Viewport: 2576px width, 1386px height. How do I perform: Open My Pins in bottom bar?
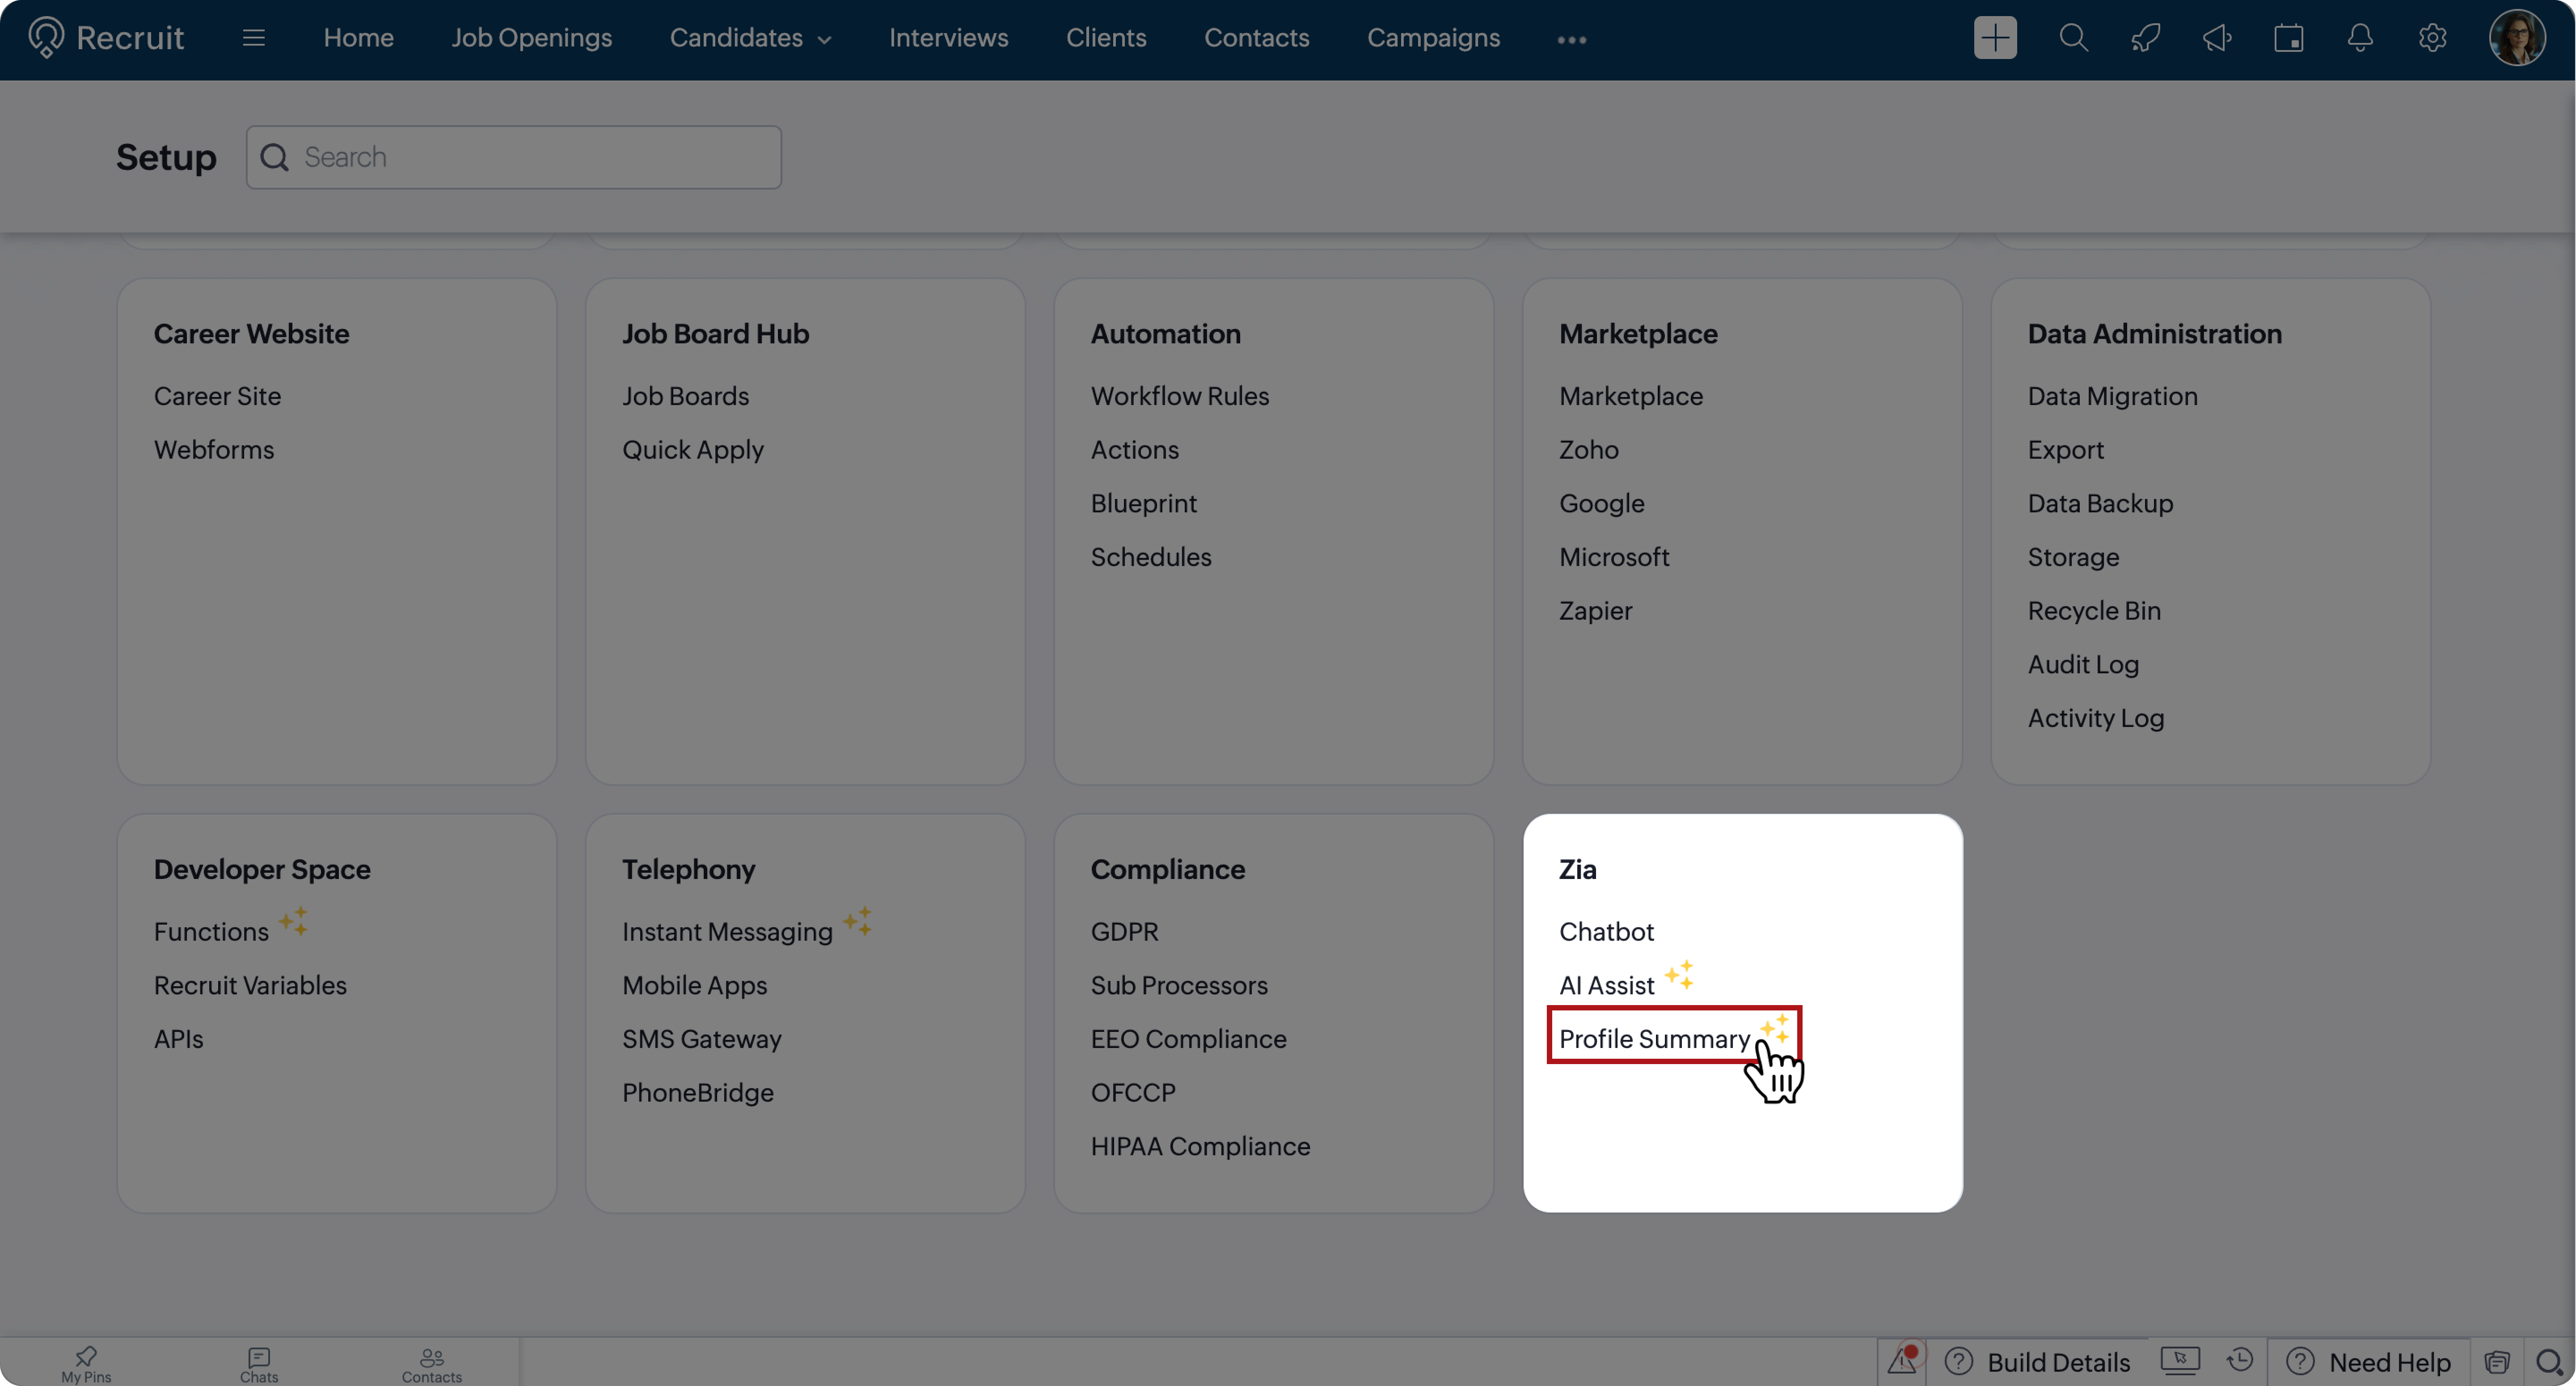click(x=86, y=1364)
